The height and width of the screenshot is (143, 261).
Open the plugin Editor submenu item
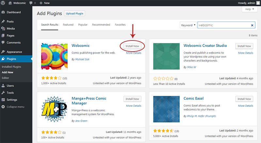coord(5,78)
